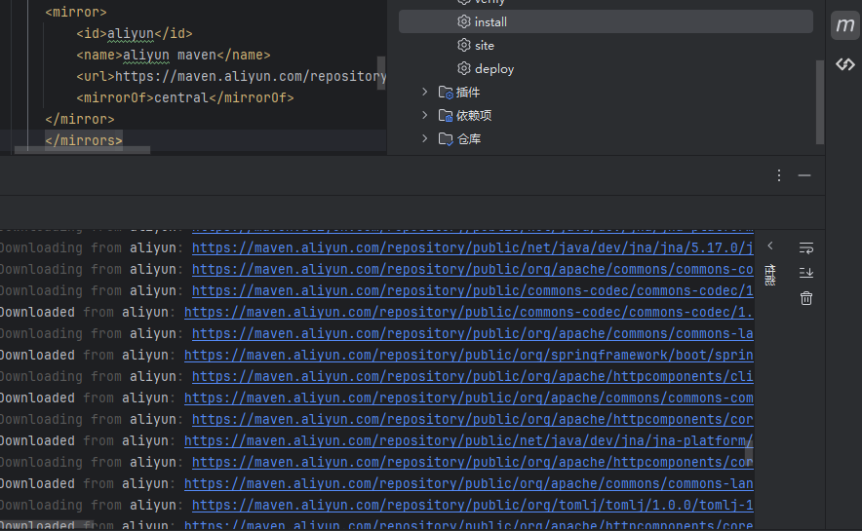Click the console vertical scrollbar thumb
Screen dimensions: 862x531
click(749, 452)
